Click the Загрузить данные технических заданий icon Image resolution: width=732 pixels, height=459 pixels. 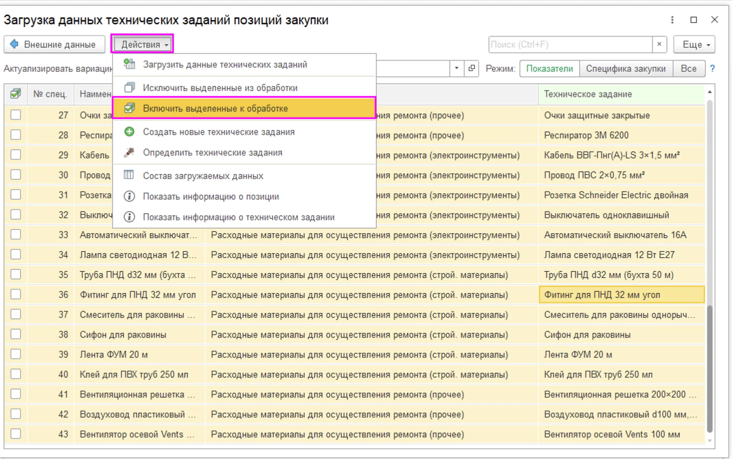(x=129, y=64)
